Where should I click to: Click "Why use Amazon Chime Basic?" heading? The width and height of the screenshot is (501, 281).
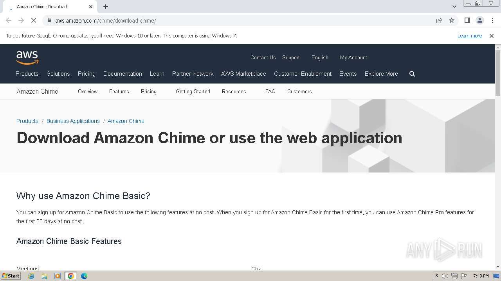pos(83,196)
